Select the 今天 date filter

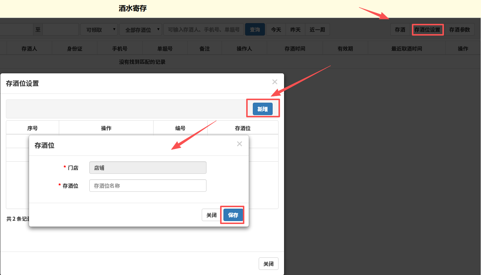click(276, 30)
